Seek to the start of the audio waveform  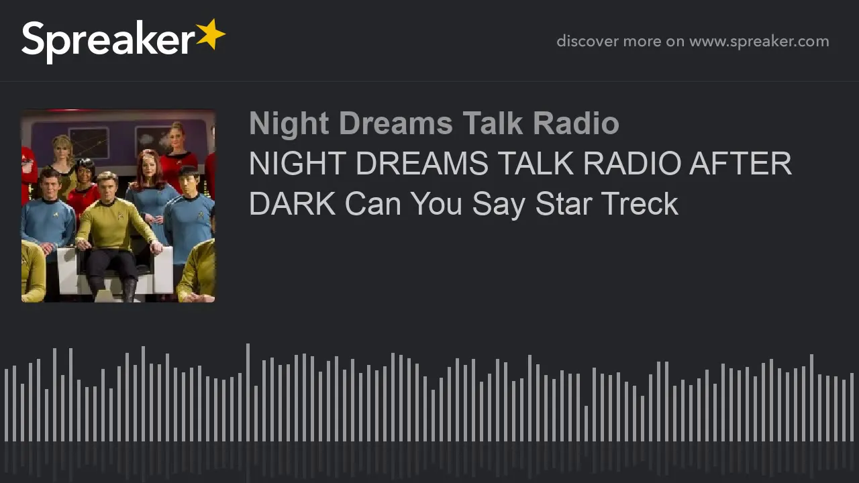[7, 405]
